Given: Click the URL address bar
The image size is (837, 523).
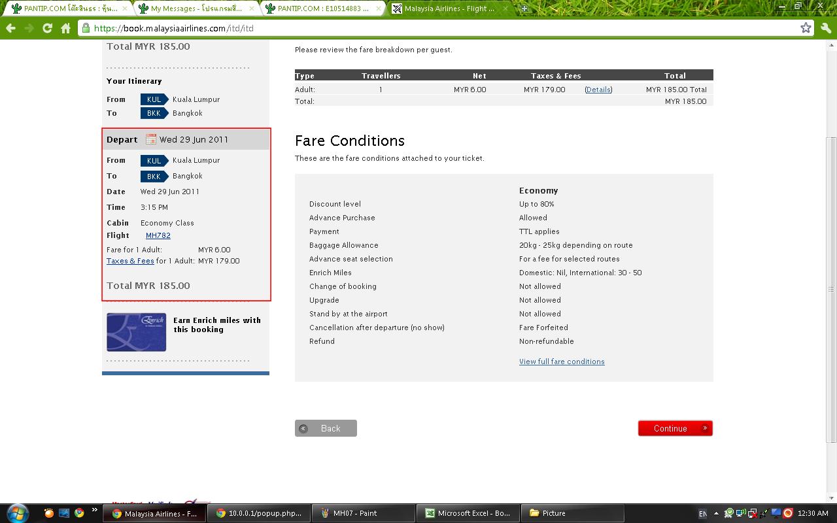Looking at the screenshot, I should click(445, 28).
